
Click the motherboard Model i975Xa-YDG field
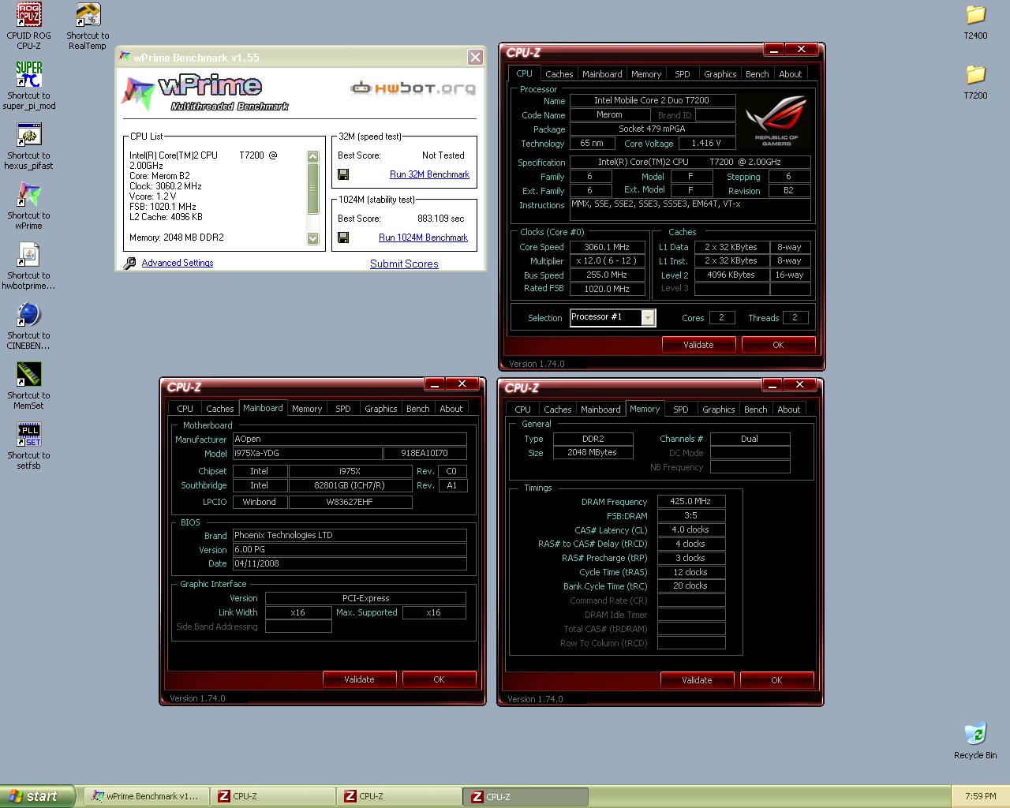pos(307,453)
